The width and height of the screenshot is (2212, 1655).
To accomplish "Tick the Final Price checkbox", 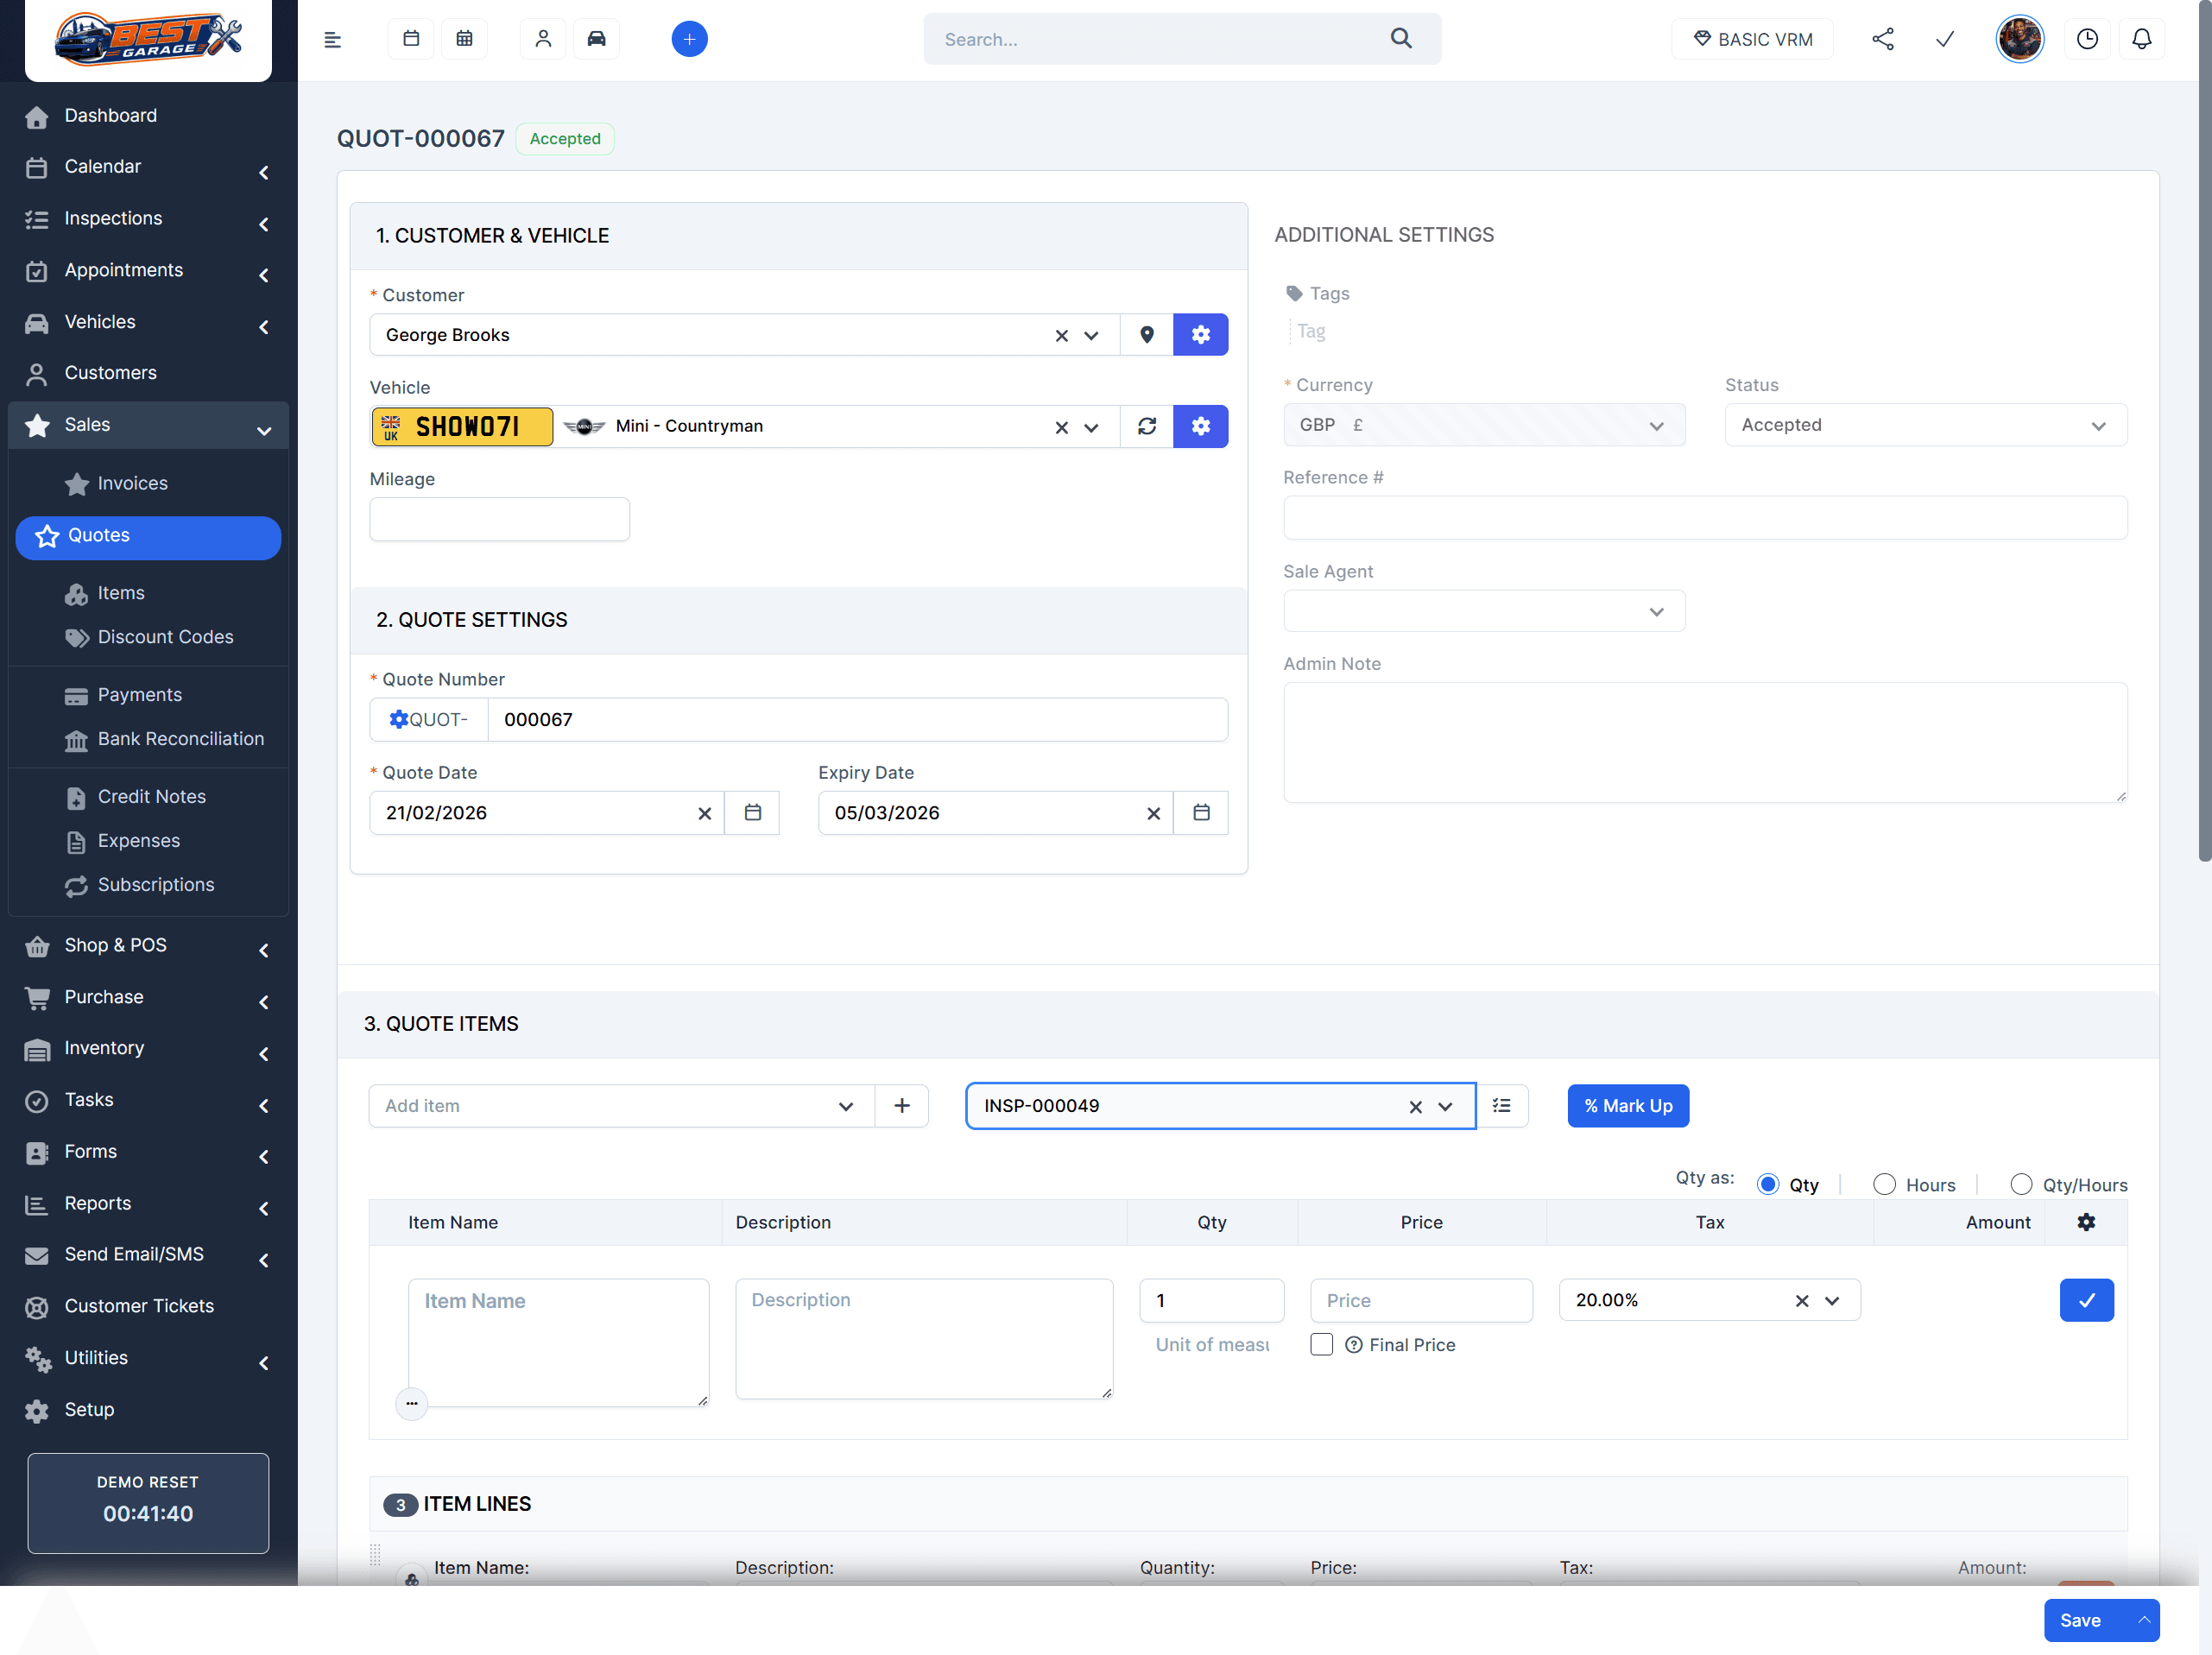I will point(1321,1345).
